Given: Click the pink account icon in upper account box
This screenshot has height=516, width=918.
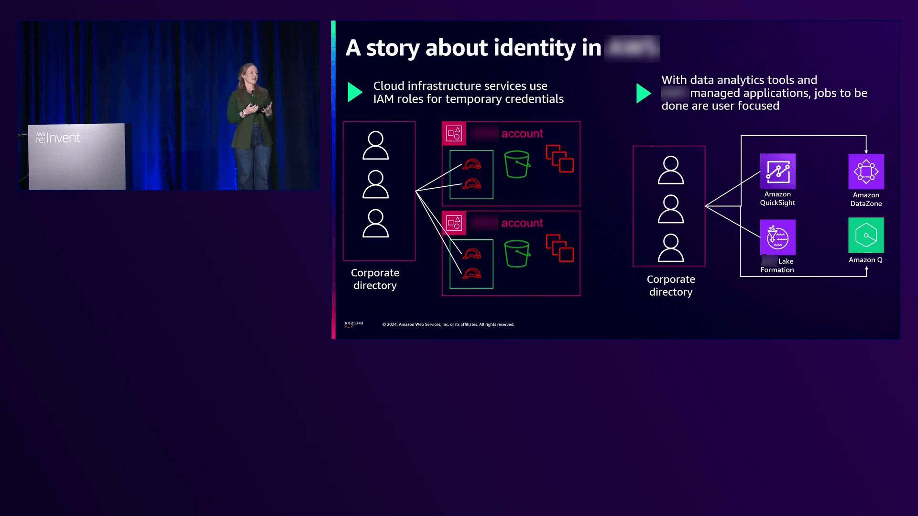Looking at the screenshot, I should coord(454,133).
